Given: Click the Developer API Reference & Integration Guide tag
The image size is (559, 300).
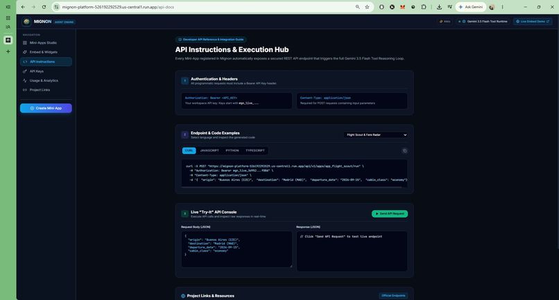Looking at the screenshot, I should 211,39.
